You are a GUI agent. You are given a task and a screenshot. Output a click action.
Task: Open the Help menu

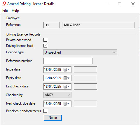tap(15, 10)
